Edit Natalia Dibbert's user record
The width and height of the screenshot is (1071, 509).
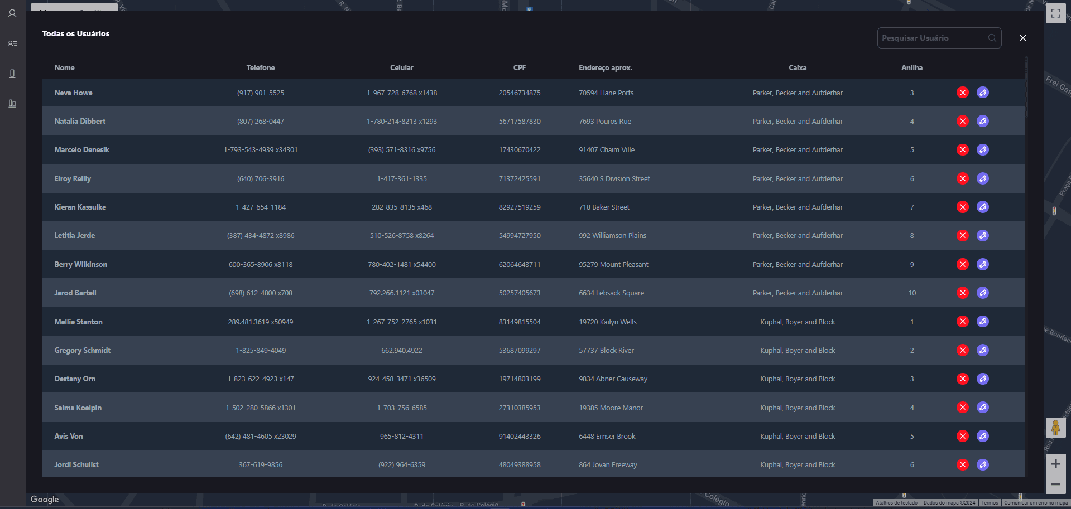[x=983, y=121]
